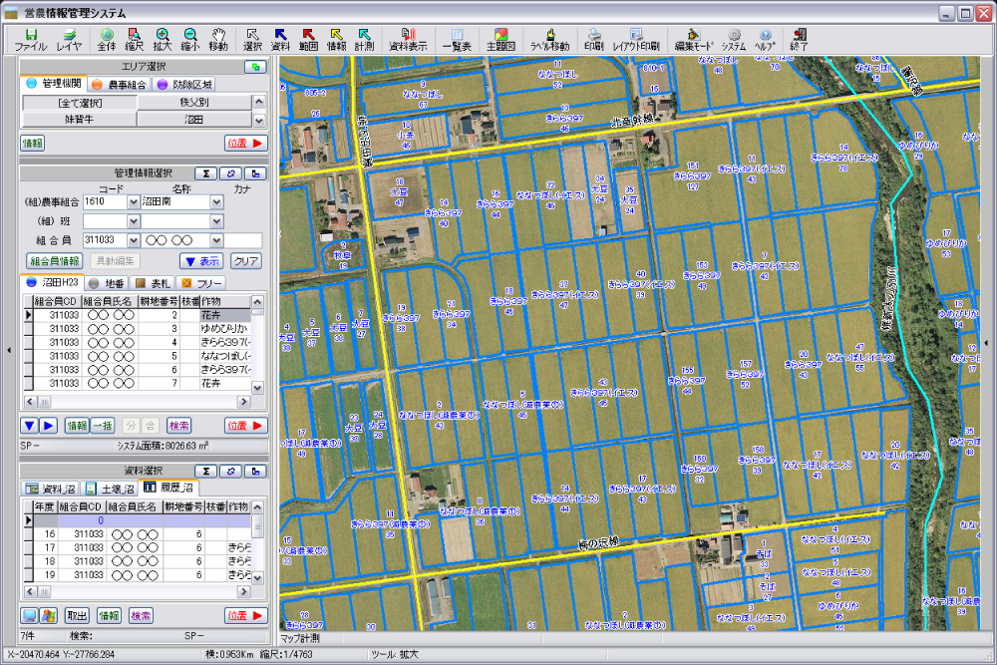Expand the 農事組合 code dropdown

[x=133, y=202]
